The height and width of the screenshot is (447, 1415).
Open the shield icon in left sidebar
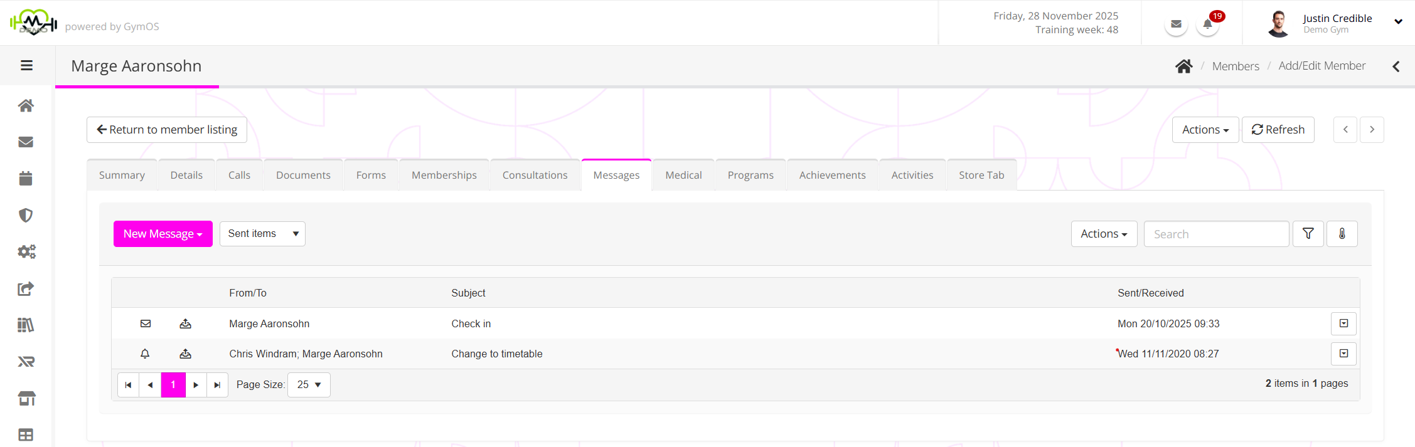pos(26,215)
